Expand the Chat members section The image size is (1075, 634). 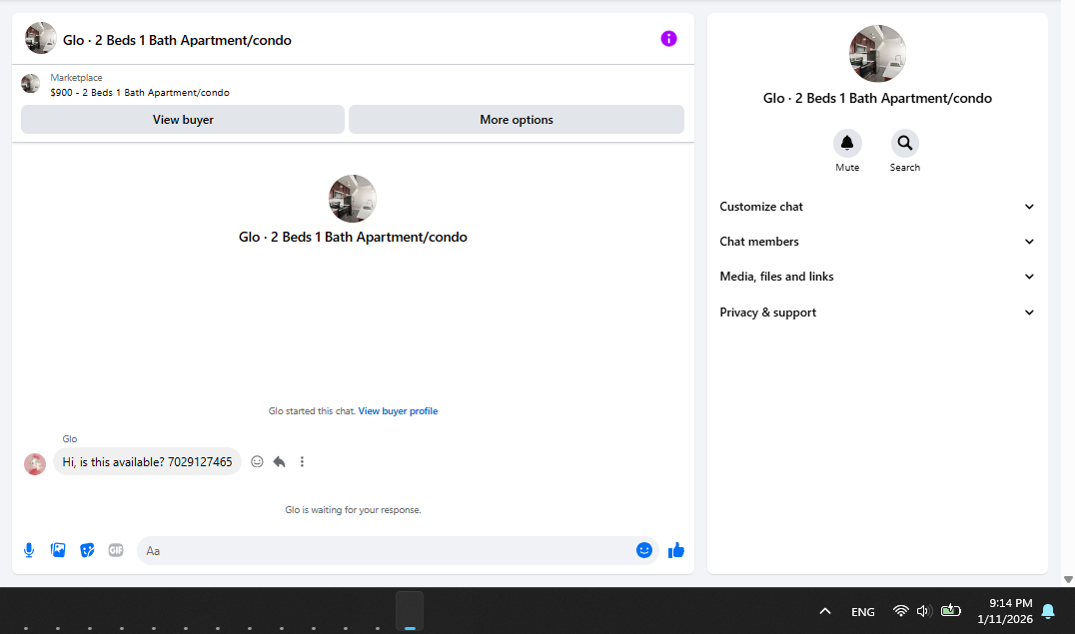click(x=877, y=242)
